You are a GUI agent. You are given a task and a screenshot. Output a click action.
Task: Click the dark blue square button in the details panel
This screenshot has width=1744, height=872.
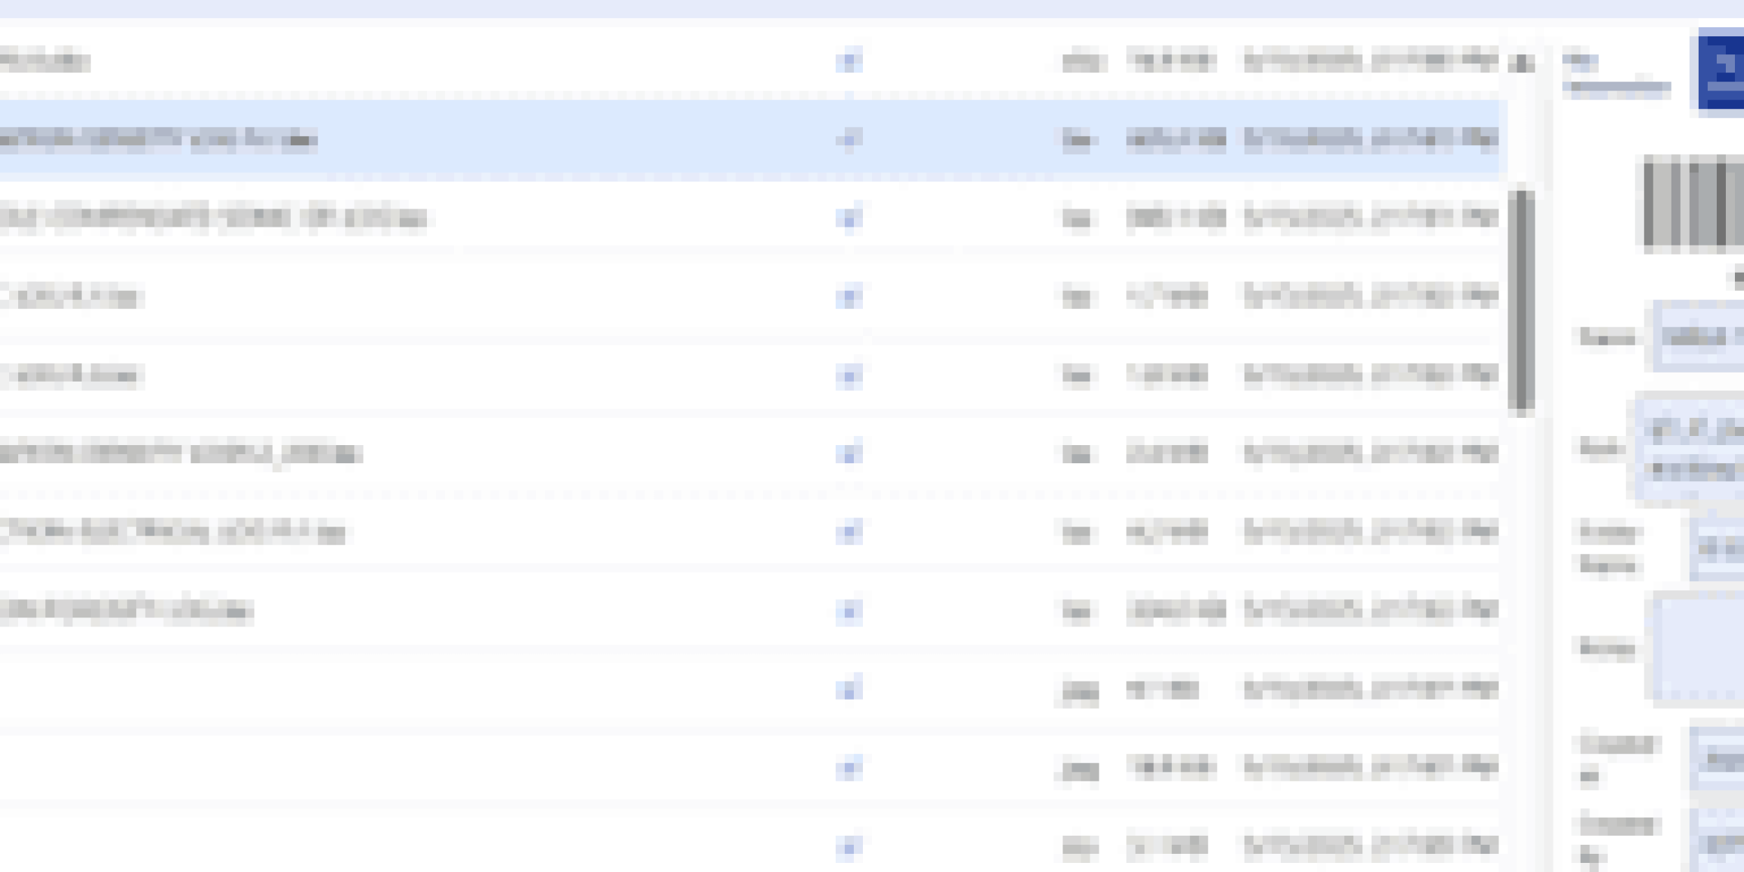pyautogui.click(x=1721, y=71)
